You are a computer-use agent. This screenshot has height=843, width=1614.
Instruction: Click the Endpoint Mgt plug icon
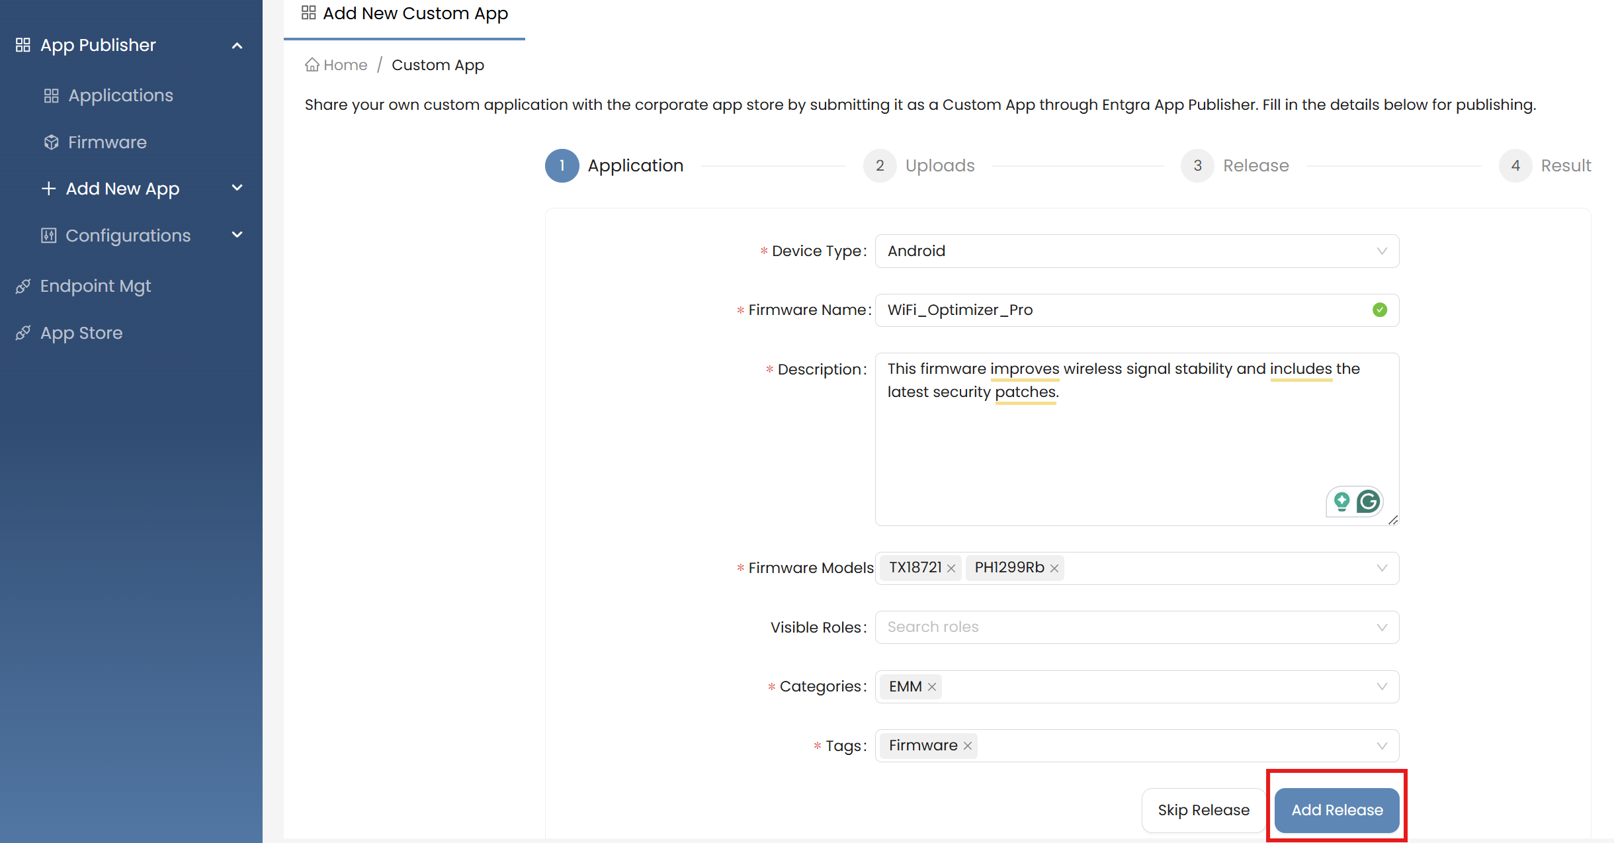pyautogui.click(x=23, y=286)
